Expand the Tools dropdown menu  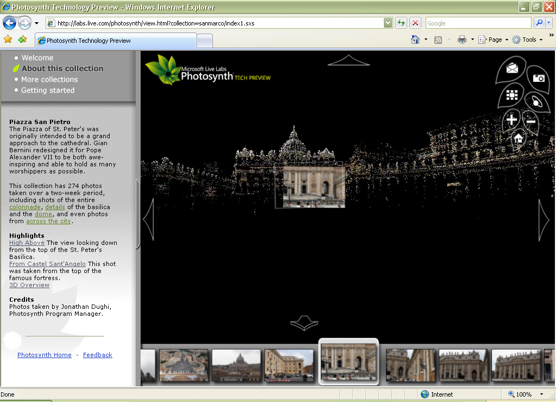[x=528, y=40]
